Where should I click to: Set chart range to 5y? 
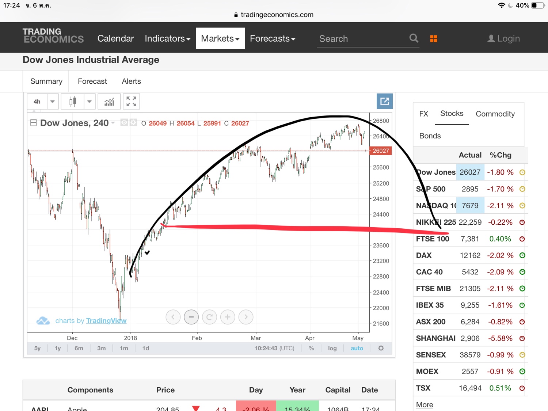coord(37,348)
